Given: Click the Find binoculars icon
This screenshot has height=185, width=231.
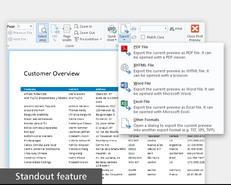Looking at the screenshot, I should pos(172,29).
